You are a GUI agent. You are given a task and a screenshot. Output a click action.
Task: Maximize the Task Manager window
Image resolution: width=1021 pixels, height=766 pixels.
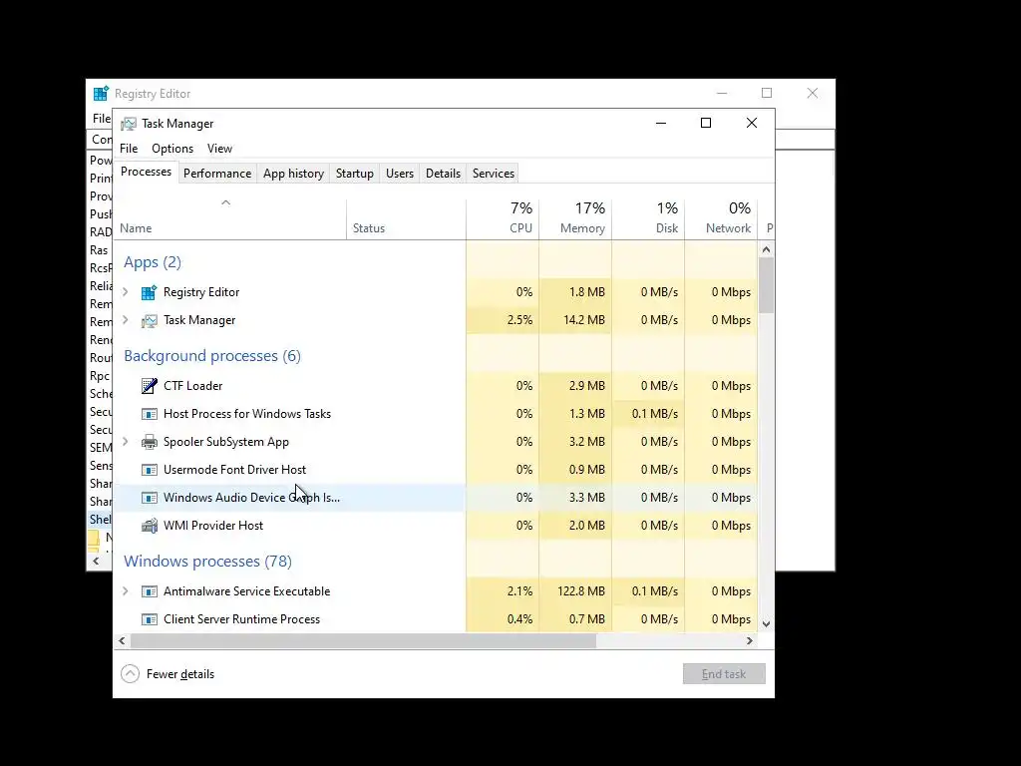706,123
